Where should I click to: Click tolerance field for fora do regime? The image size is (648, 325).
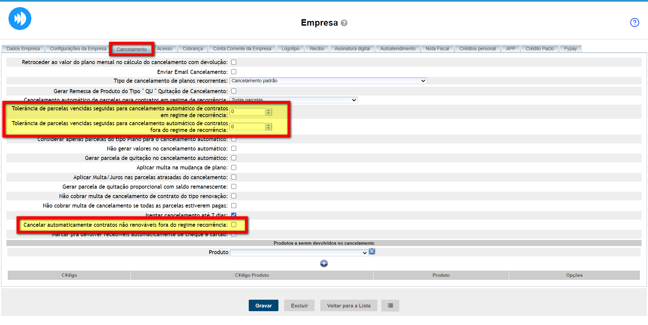click(248, 127)
